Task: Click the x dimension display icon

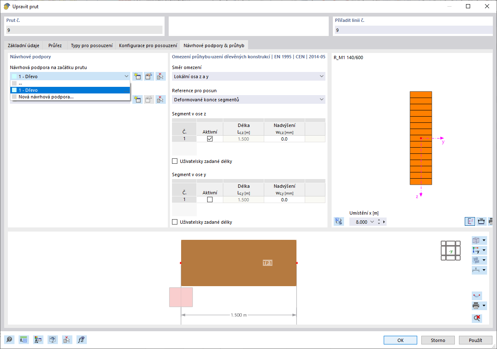Action: 476,270
